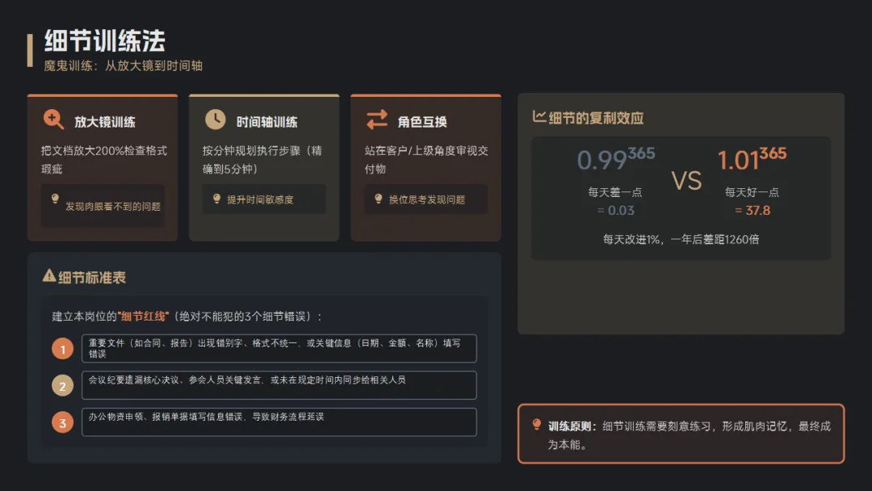Click the chart icon next to 细节的复利效应

539,116
